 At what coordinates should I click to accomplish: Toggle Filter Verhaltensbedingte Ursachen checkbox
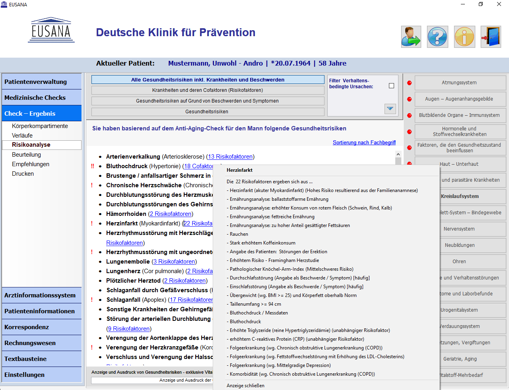(391, 85)
